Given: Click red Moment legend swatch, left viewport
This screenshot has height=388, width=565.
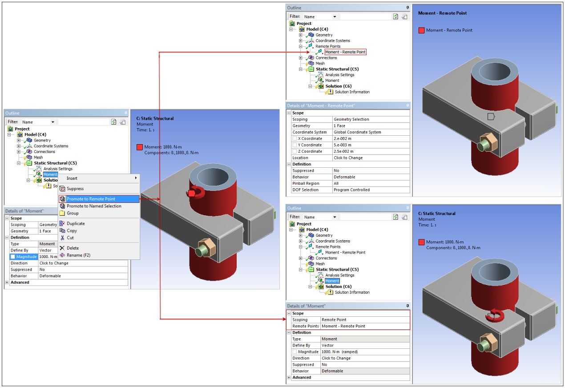Looking at the screenshot, I should click(x=140, y=147).
